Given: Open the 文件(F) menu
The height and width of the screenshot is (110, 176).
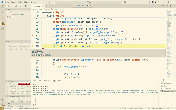Looking at the screenshot, I should click(7, 2).
